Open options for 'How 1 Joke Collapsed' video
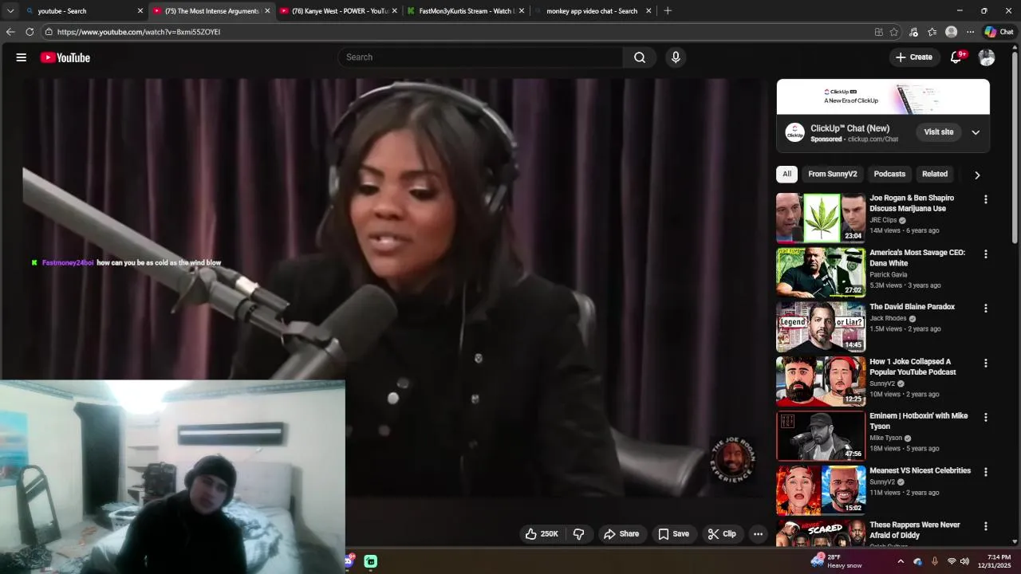The width and height of the screenshot is (1021, 574). 986,364
